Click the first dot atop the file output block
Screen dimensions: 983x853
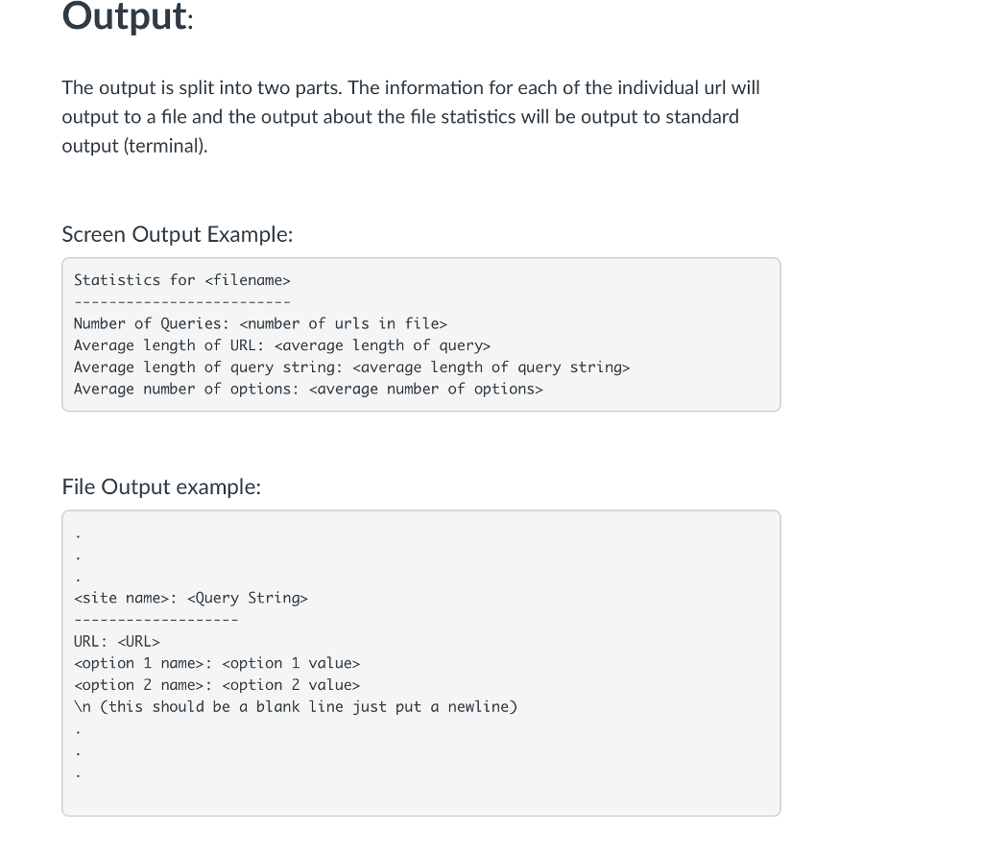point(78,535)
